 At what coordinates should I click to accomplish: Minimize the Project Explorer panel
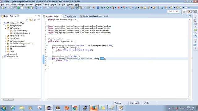[35, 16]
